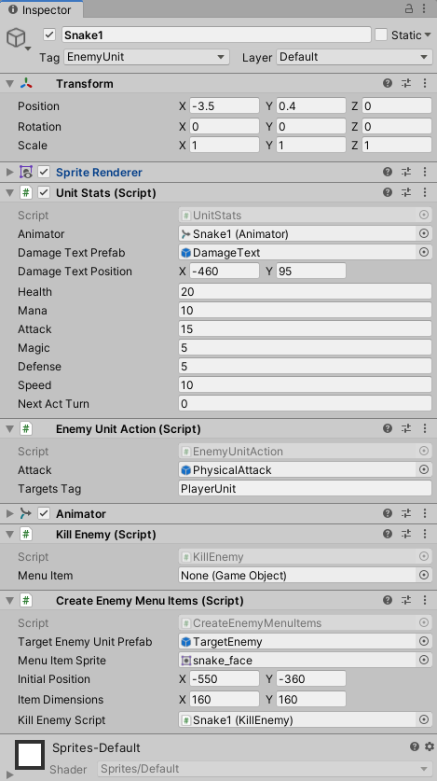Viewport: 437px width, 781px height.
Task: Open presets for Unit Stats script
Action: [x=406, y=192]
